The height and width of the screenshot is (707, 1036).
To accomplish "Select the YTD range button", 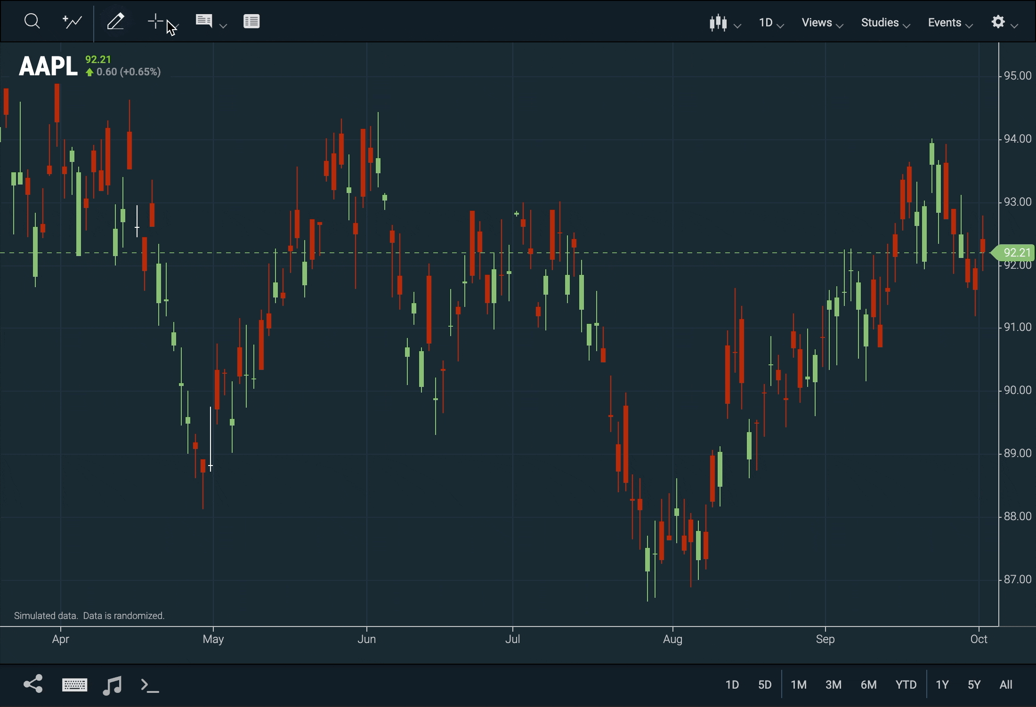I will coord(906,684).
